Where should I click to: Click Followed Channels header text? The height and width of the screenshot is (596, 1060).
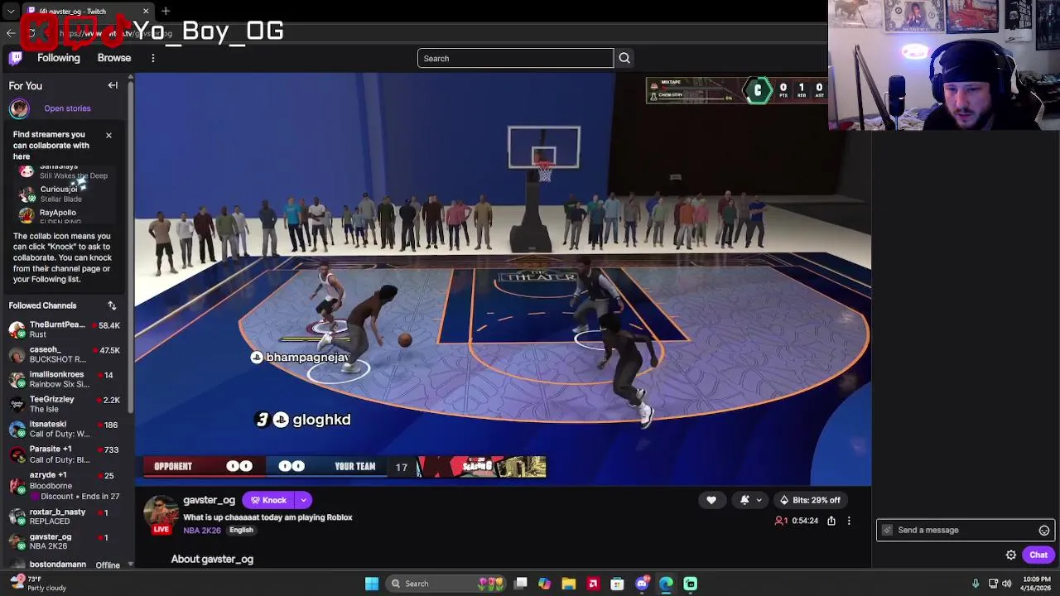tap(42, 305)
